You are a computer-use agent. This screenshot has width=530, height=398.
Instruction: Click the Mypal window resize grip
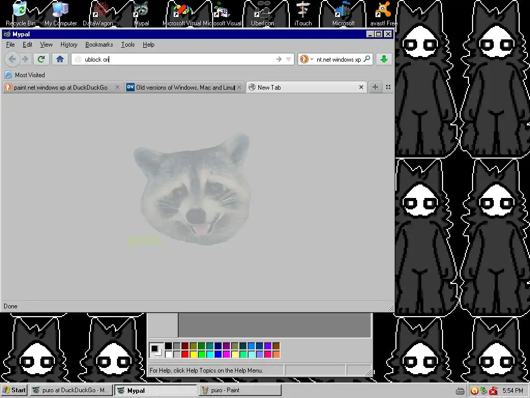[390, 307]
